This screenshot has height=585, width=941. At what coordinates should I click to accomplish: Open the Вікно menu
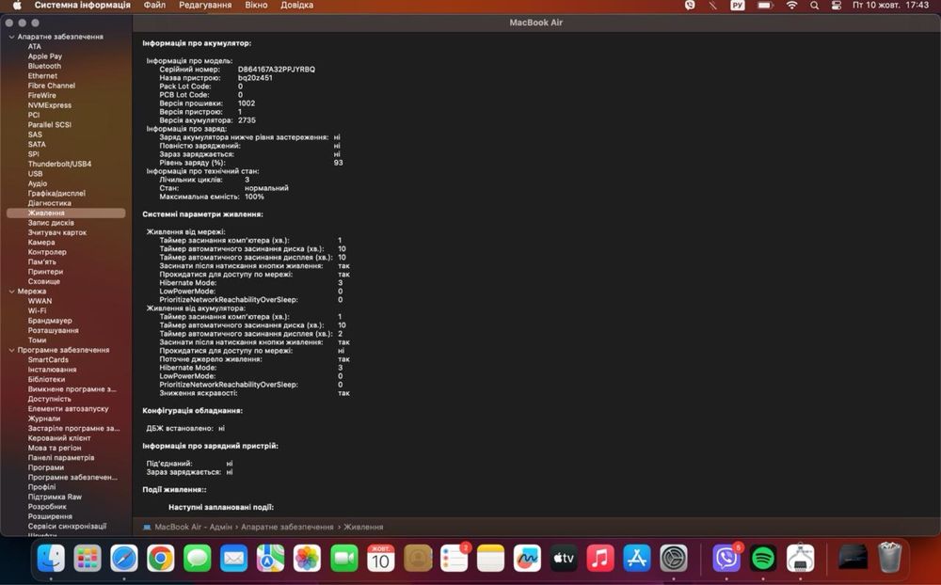256,6
